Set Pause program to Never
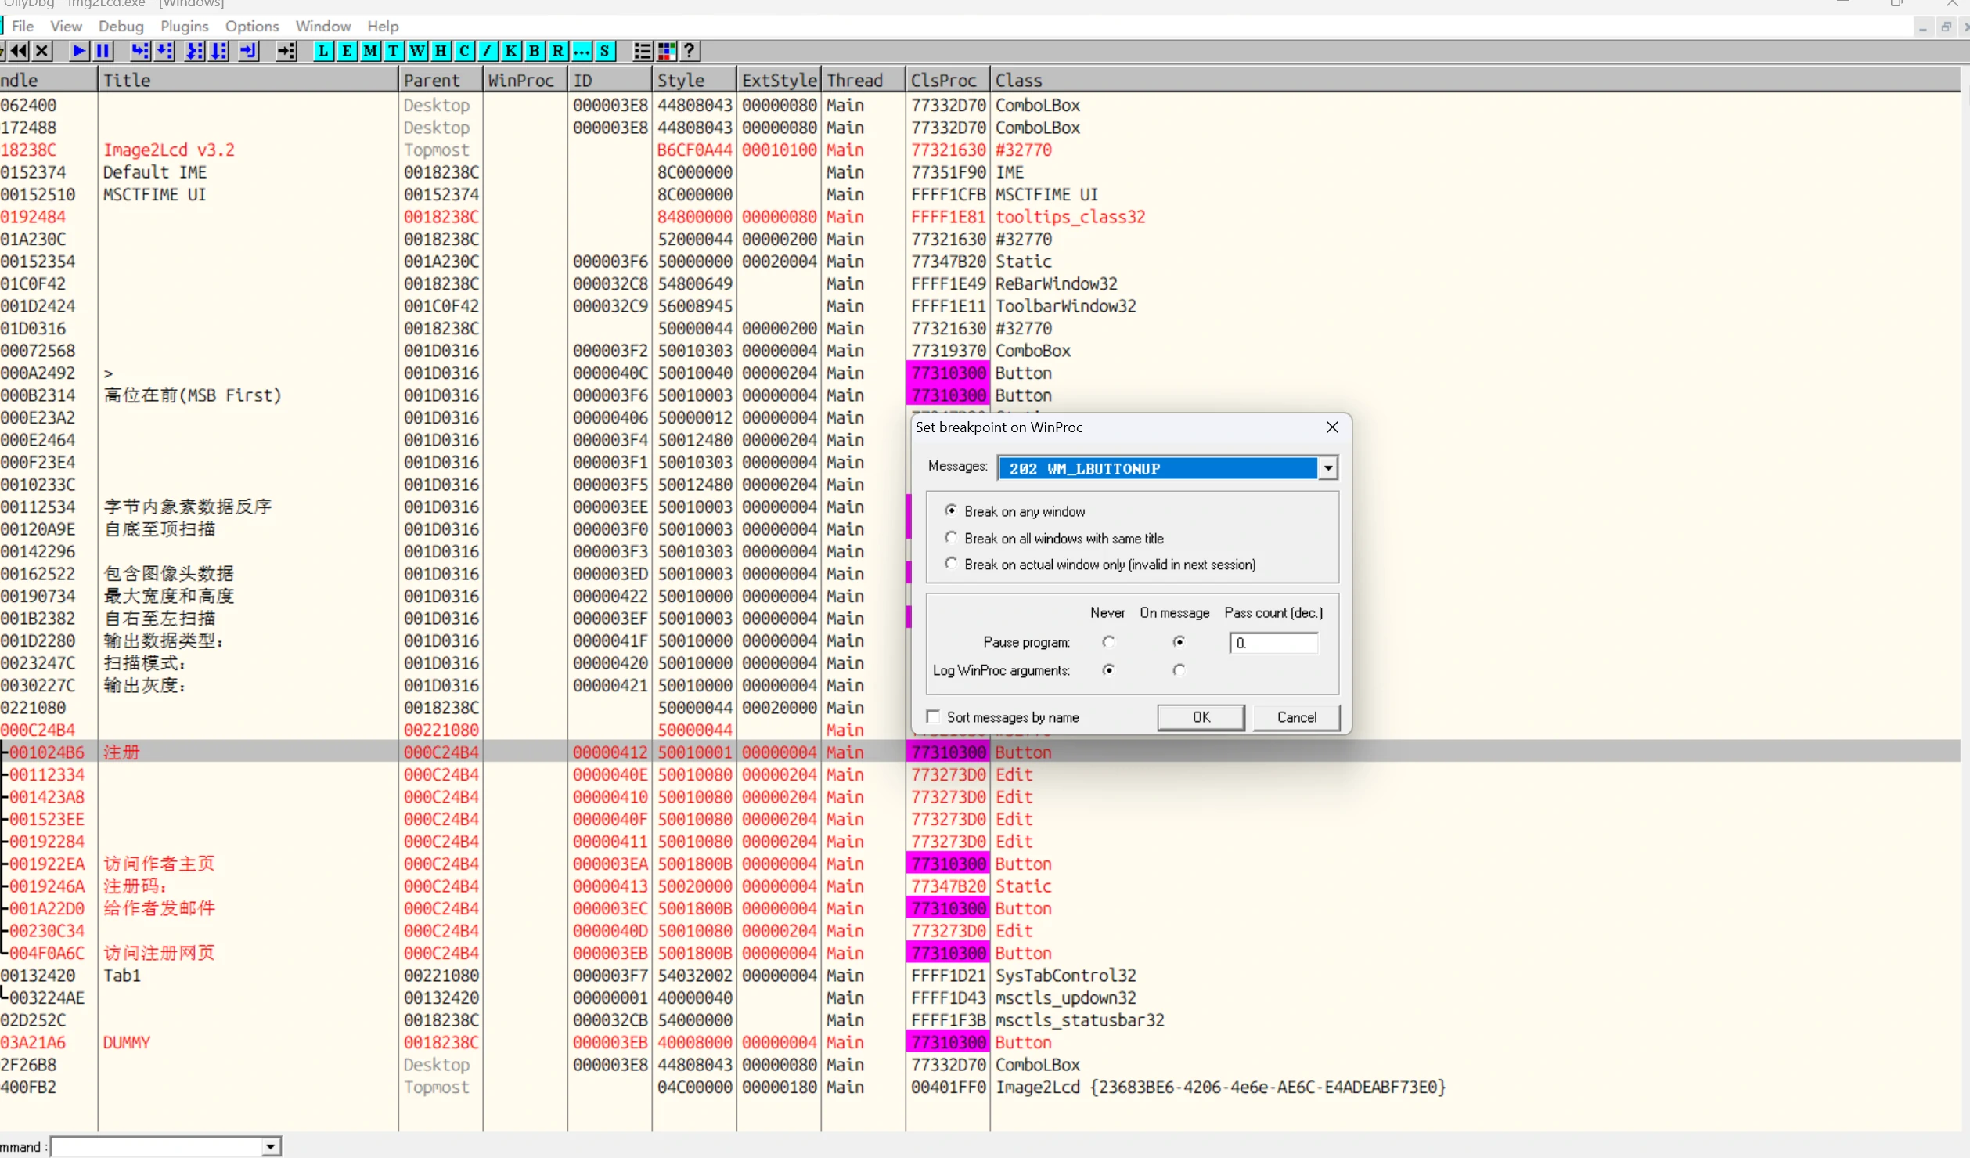1970x1158 pixels. pos(1108,642)
